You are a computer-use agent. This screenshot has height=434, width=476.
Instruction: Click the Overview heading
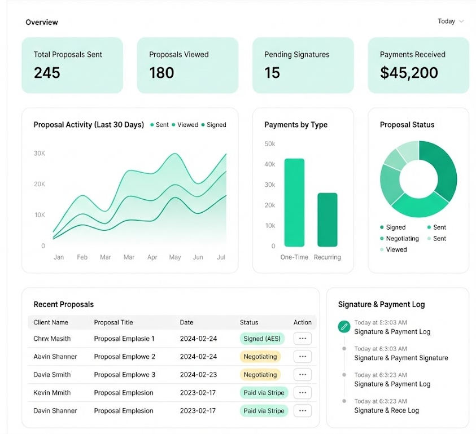pyautogui.click(x=42, y=22)
